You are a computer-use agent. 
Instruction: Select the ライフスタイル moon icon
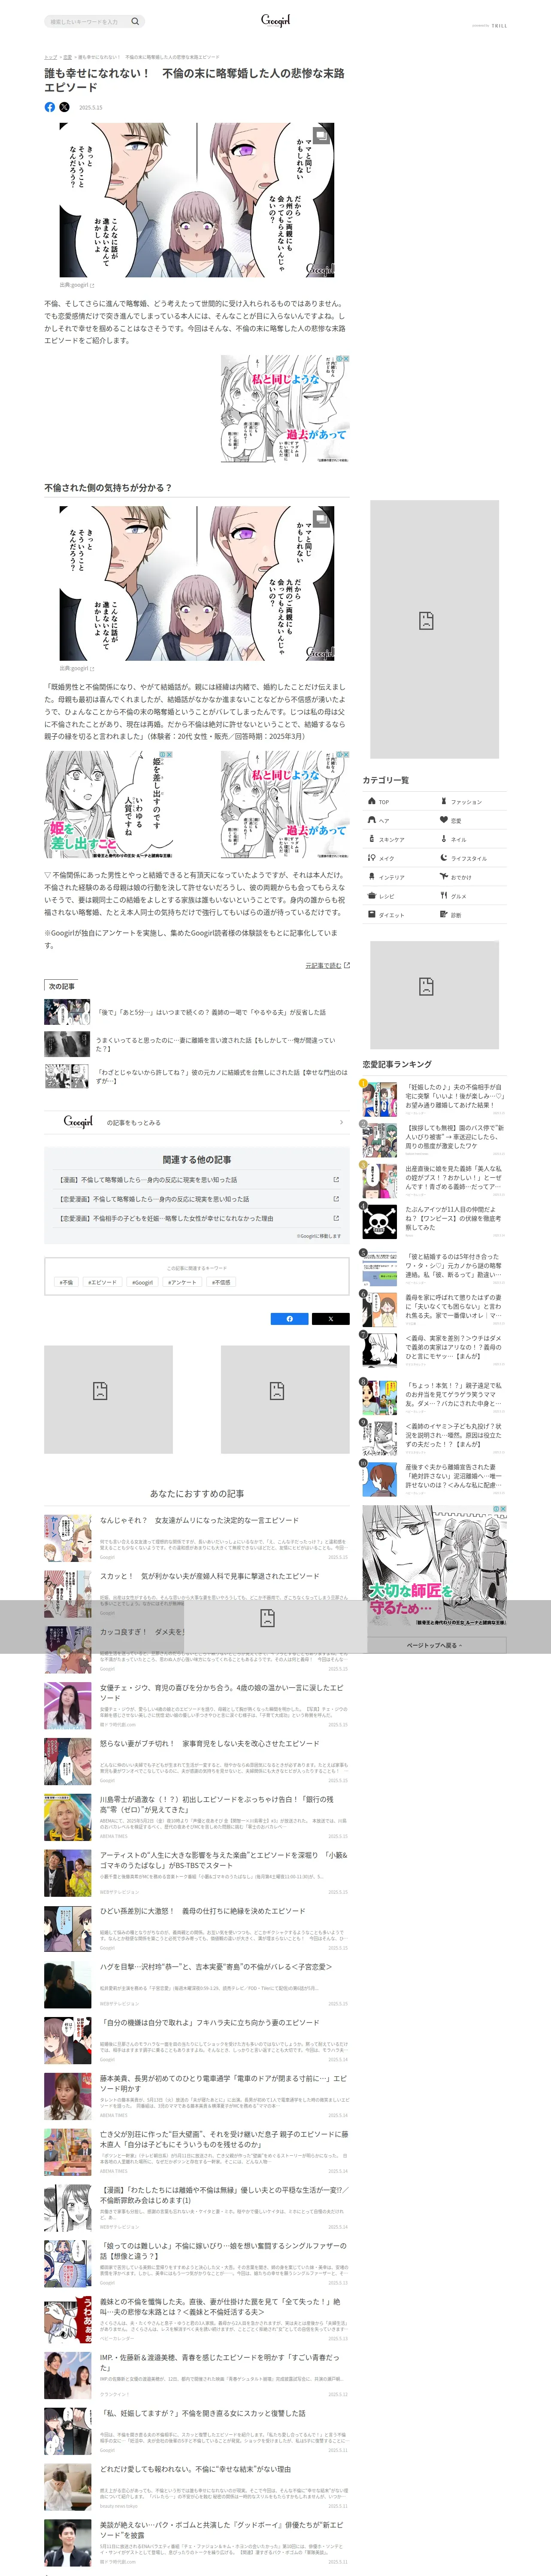click(x=444, y=858)
